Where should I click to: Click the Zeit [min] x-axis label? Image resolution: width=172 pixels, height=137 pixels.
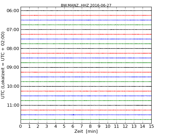(x=86, y=131)
